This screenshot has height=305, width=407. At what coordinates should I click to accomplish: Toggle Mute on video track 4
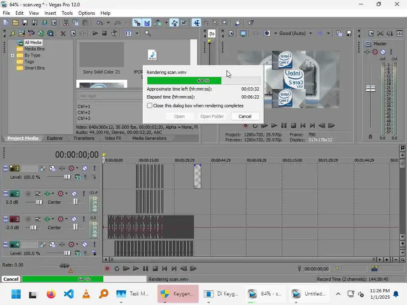coord(85,245)
